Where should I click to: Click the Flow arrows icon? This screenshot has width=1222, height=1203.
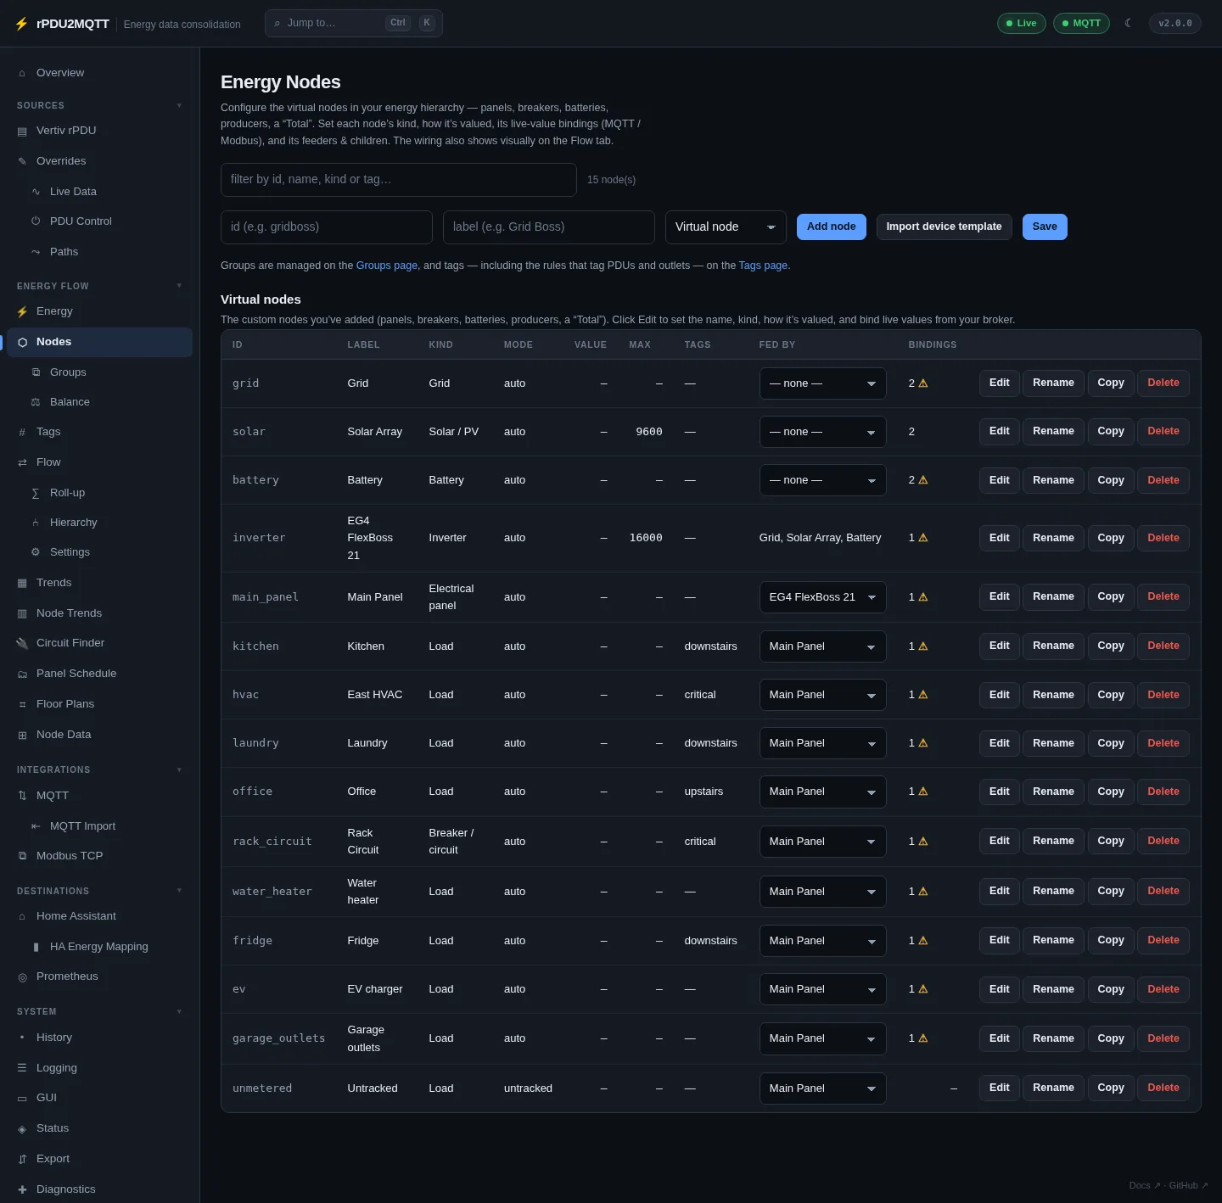(x=22, y=462)
